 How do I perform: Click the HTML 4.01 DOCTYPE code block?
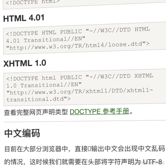85,38
